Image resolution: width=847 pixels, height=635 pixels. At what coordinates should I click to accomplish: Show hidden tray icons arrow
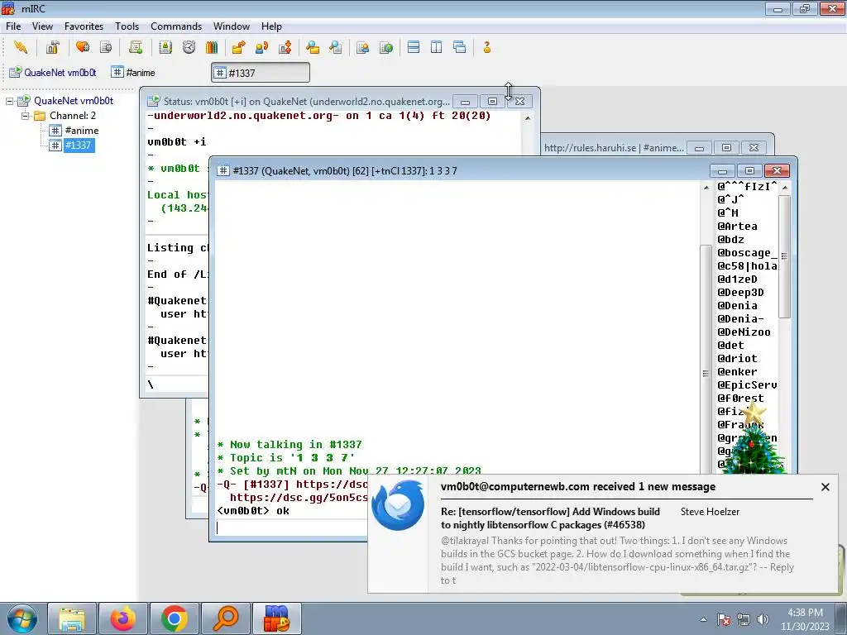point(703,619)
